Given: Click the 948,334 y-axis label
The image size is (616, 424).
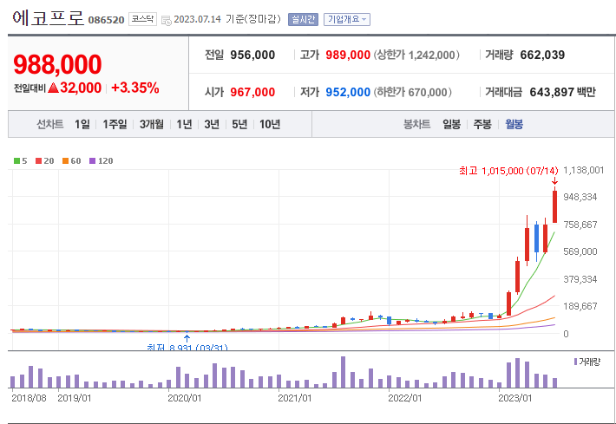Looking at the screenshot, I should pyautogui.click(x=580, y=197).
